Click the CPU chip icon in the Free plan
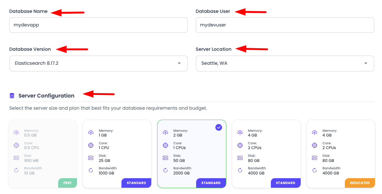This screenshot has width=382, height=194. (16, 145)
